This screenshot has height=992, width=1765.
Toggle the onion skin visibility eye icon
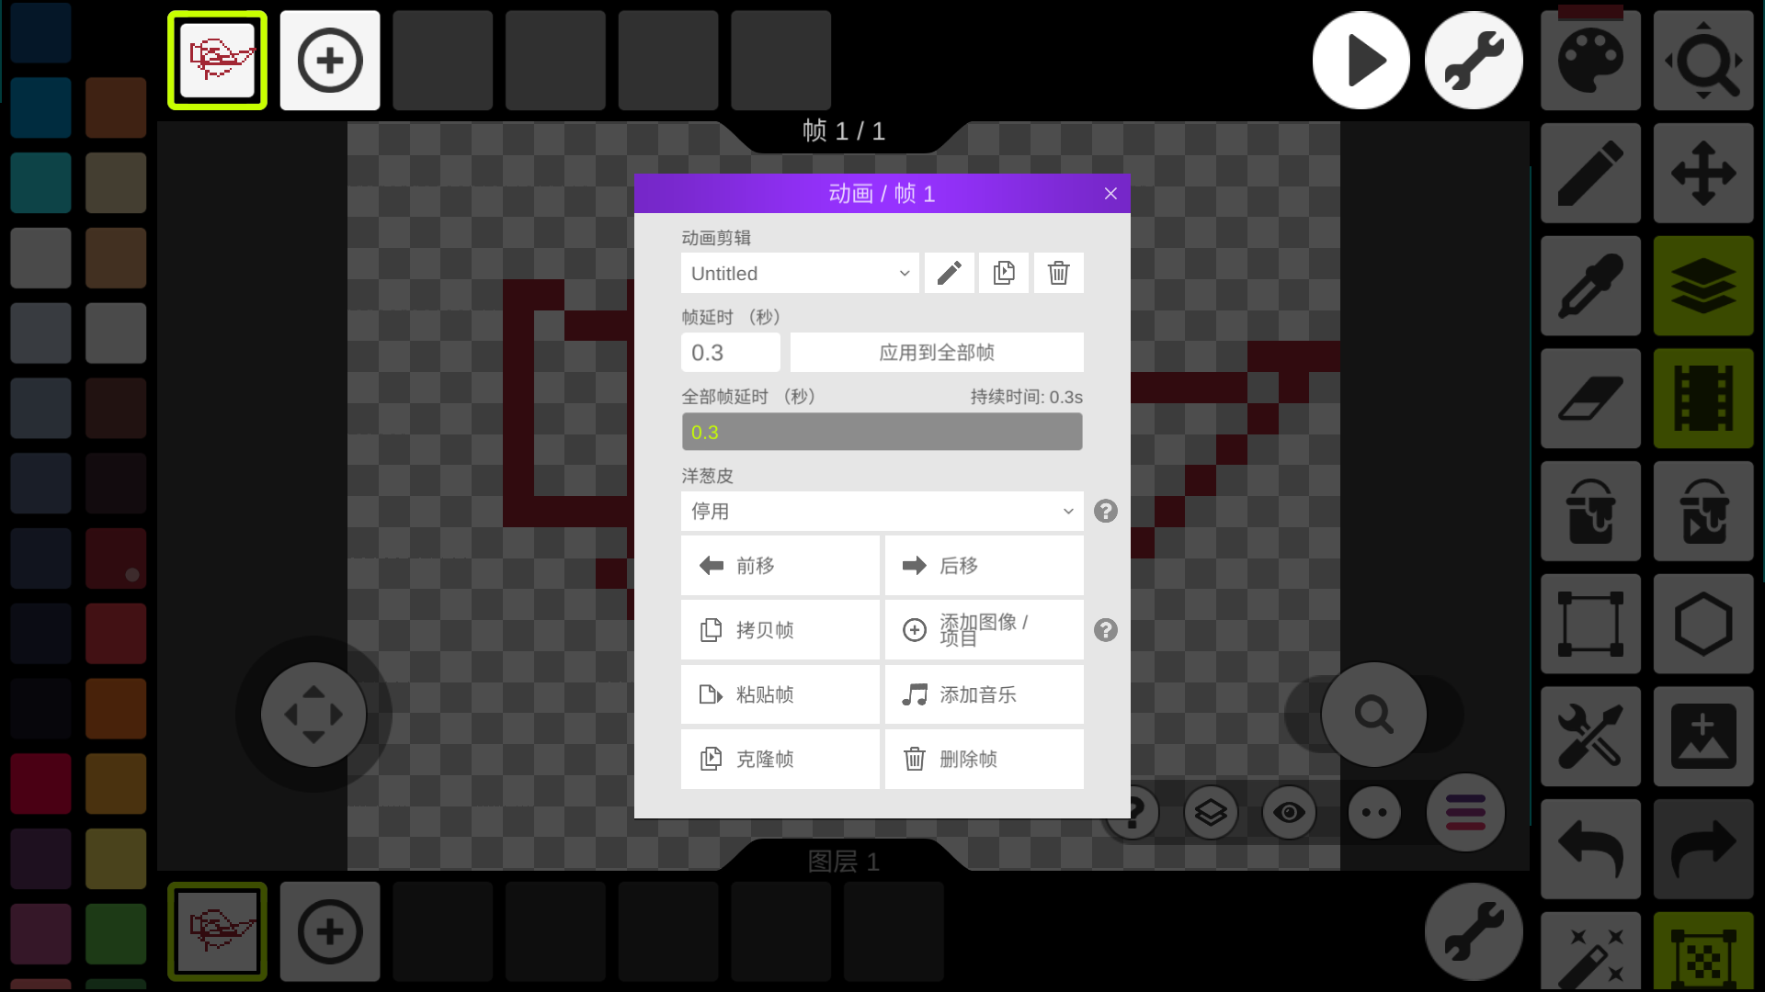point(1287,812)
